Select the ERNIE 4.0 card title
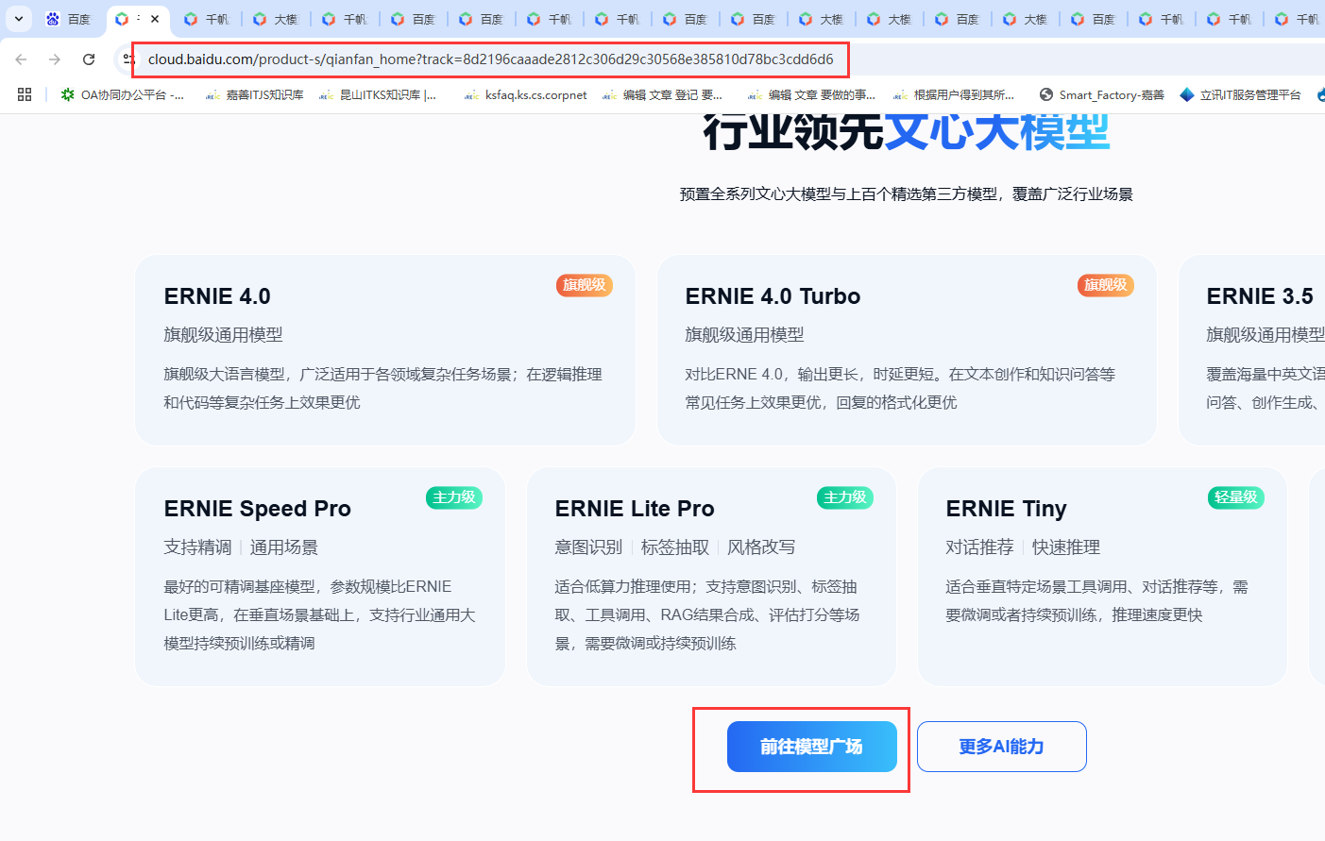1325x841 pixels. (217, 296)
